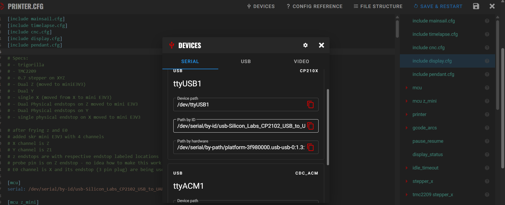Viewport: 505px width, 205px height.
Task: Click help icon beside gcode_arcs
Action: 487,128
